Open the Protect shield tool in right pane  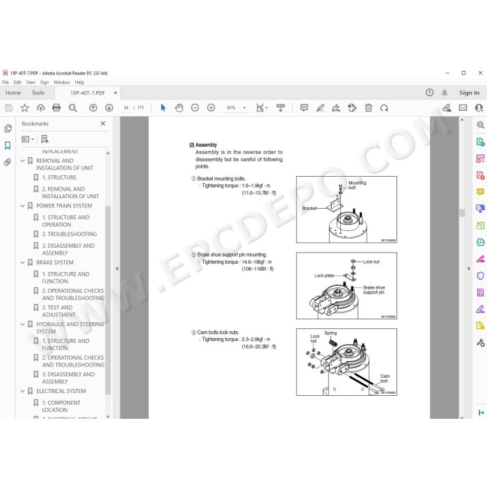point(480,276)
